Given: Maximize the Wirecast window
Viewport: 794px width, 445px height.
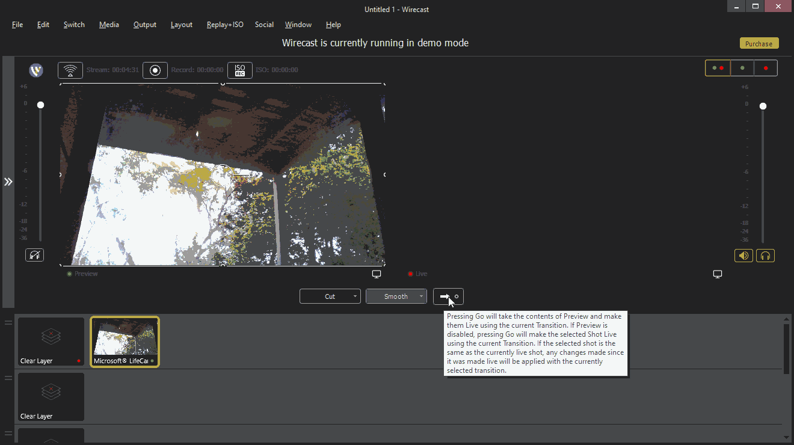Looking at the screenshot, I should coord(756,6).
